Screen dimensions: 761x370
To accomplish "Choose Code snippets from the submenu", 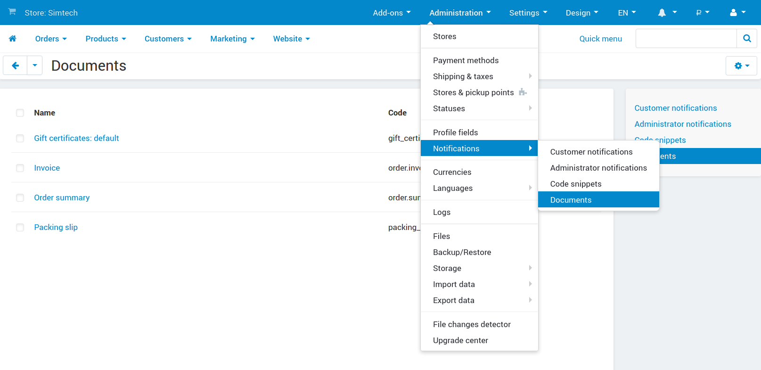I will (598, 184).
